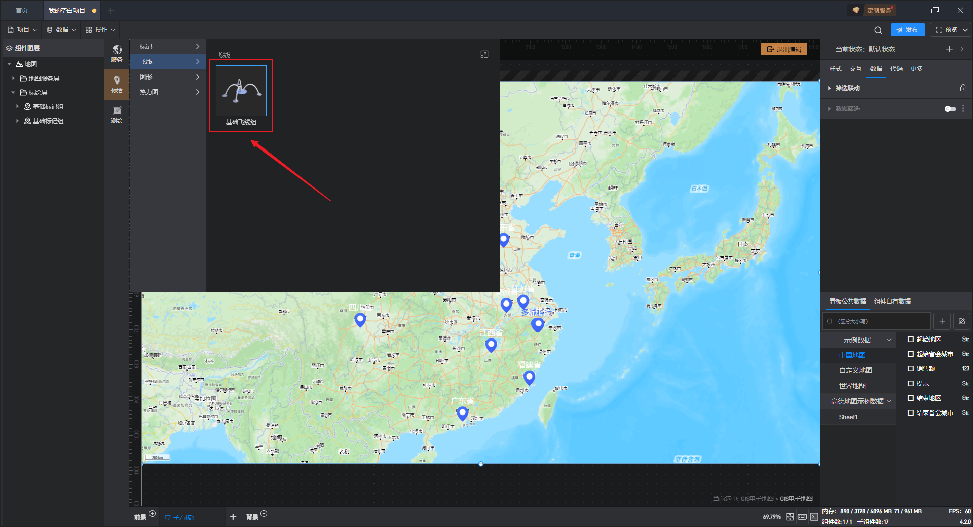This screenshot has height=527, width=973.
Task: Check the 提示 field checkbox
Action: 911,384
